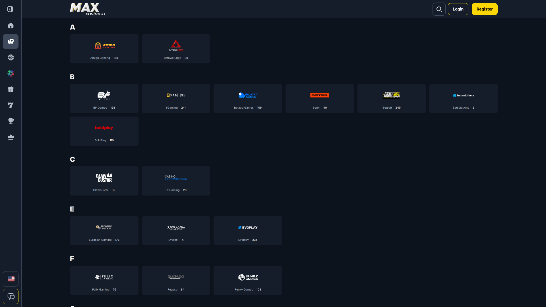Open the BF Games provider card
The height and width of the screenshot is (307, 546).
(x=104, y=99)
